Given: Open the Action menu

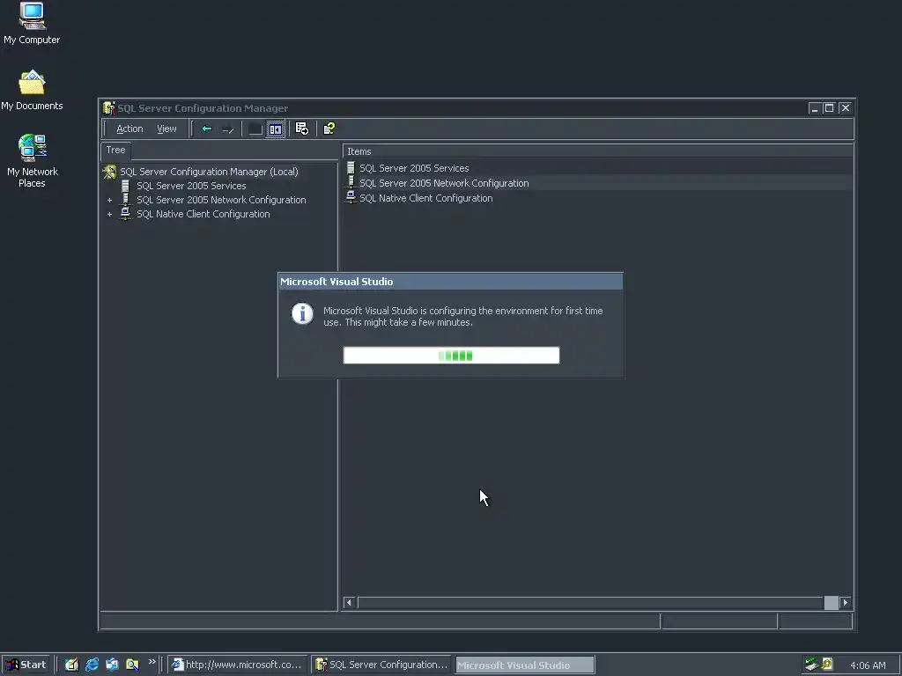Looking at the screenshot, I should (129, 129).
